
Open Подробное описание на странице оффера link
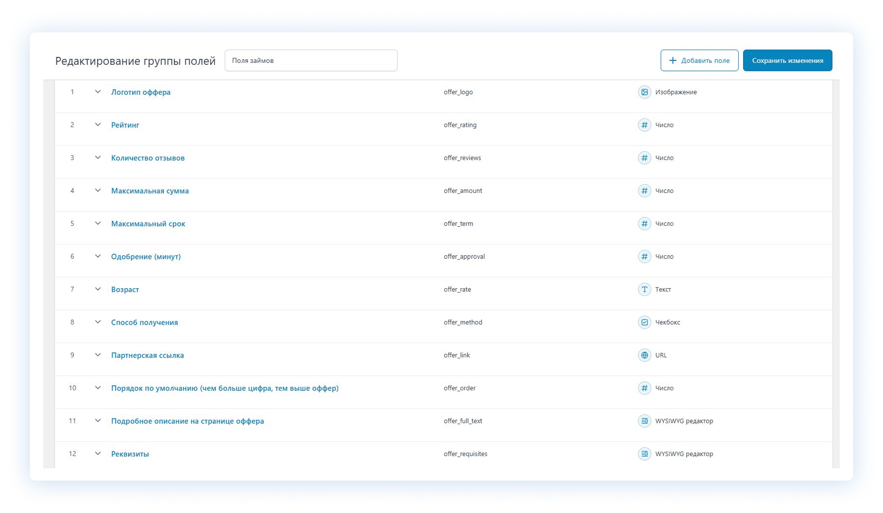coord(187,421)
